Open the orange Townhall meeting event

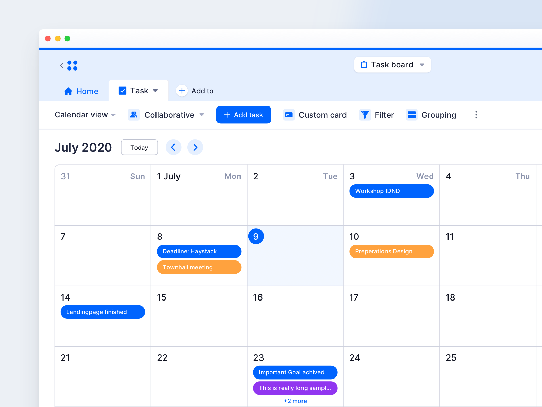click(199, 267)
